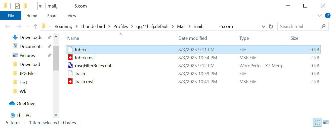
Task: Click the msgFilterRules.dat file icon
Action: [70, 66]
